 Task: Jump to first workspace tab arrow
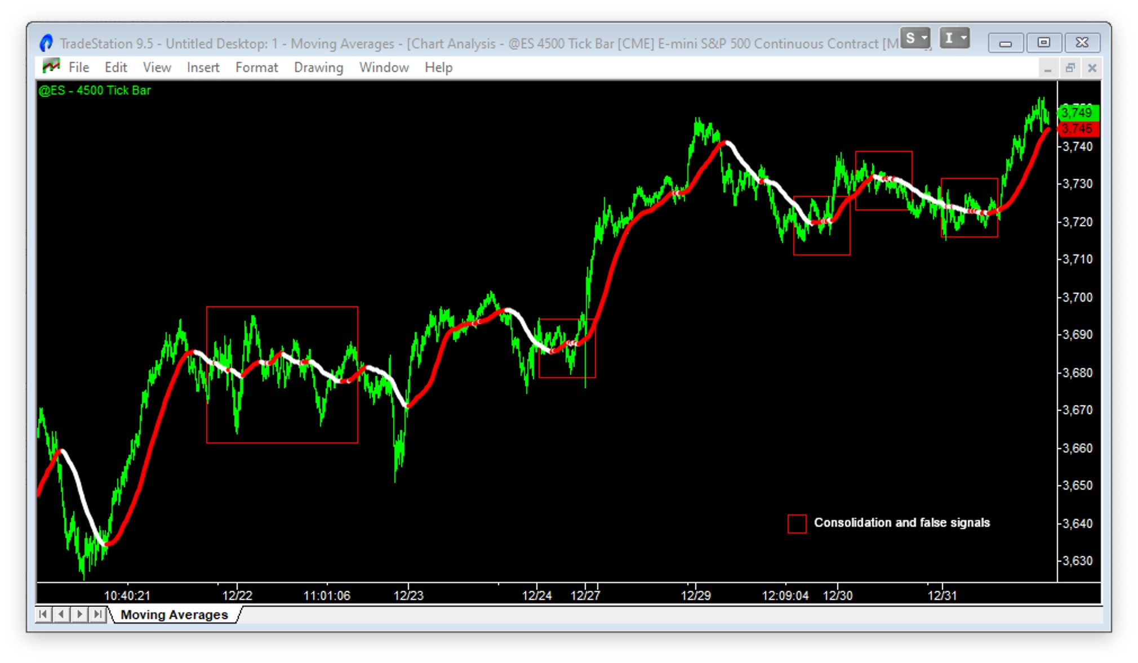tap(43, 614)
